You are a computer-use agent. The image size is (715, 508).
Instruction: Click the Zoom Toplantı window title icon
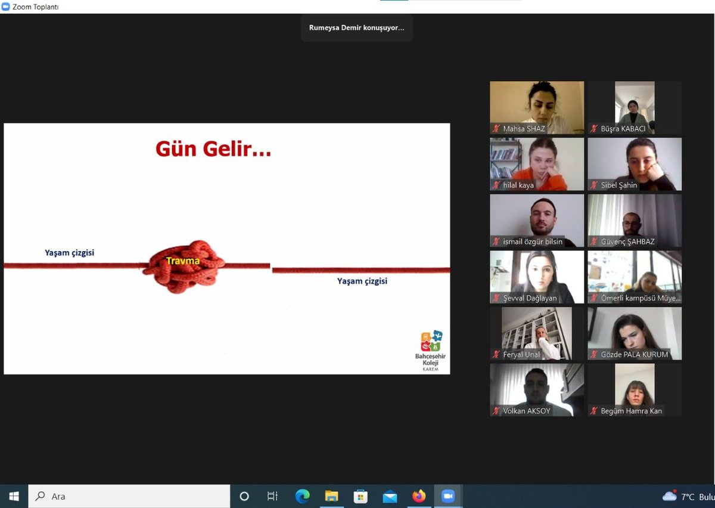click(6, 7)
